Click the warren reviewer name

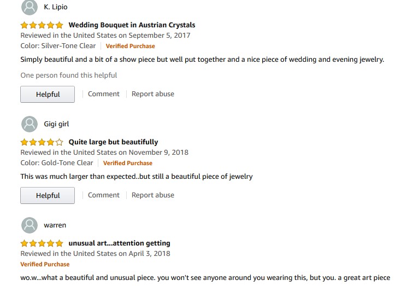pyautogui.click(x=55, y=225)
